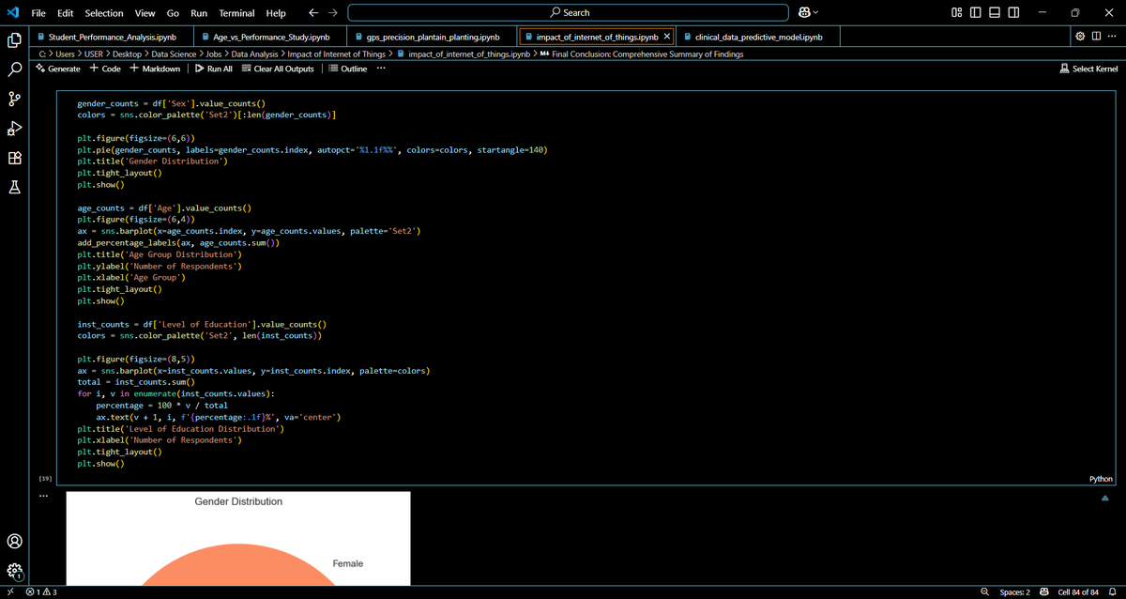The width and height of the screenshot is (1126, 599).
Task: Select Kernel for the notebook
Action: (x=1088, y=69)
